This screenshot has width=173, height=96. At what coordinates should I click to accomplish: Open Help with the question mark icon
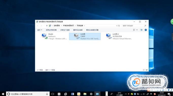[x=146, y=30]
